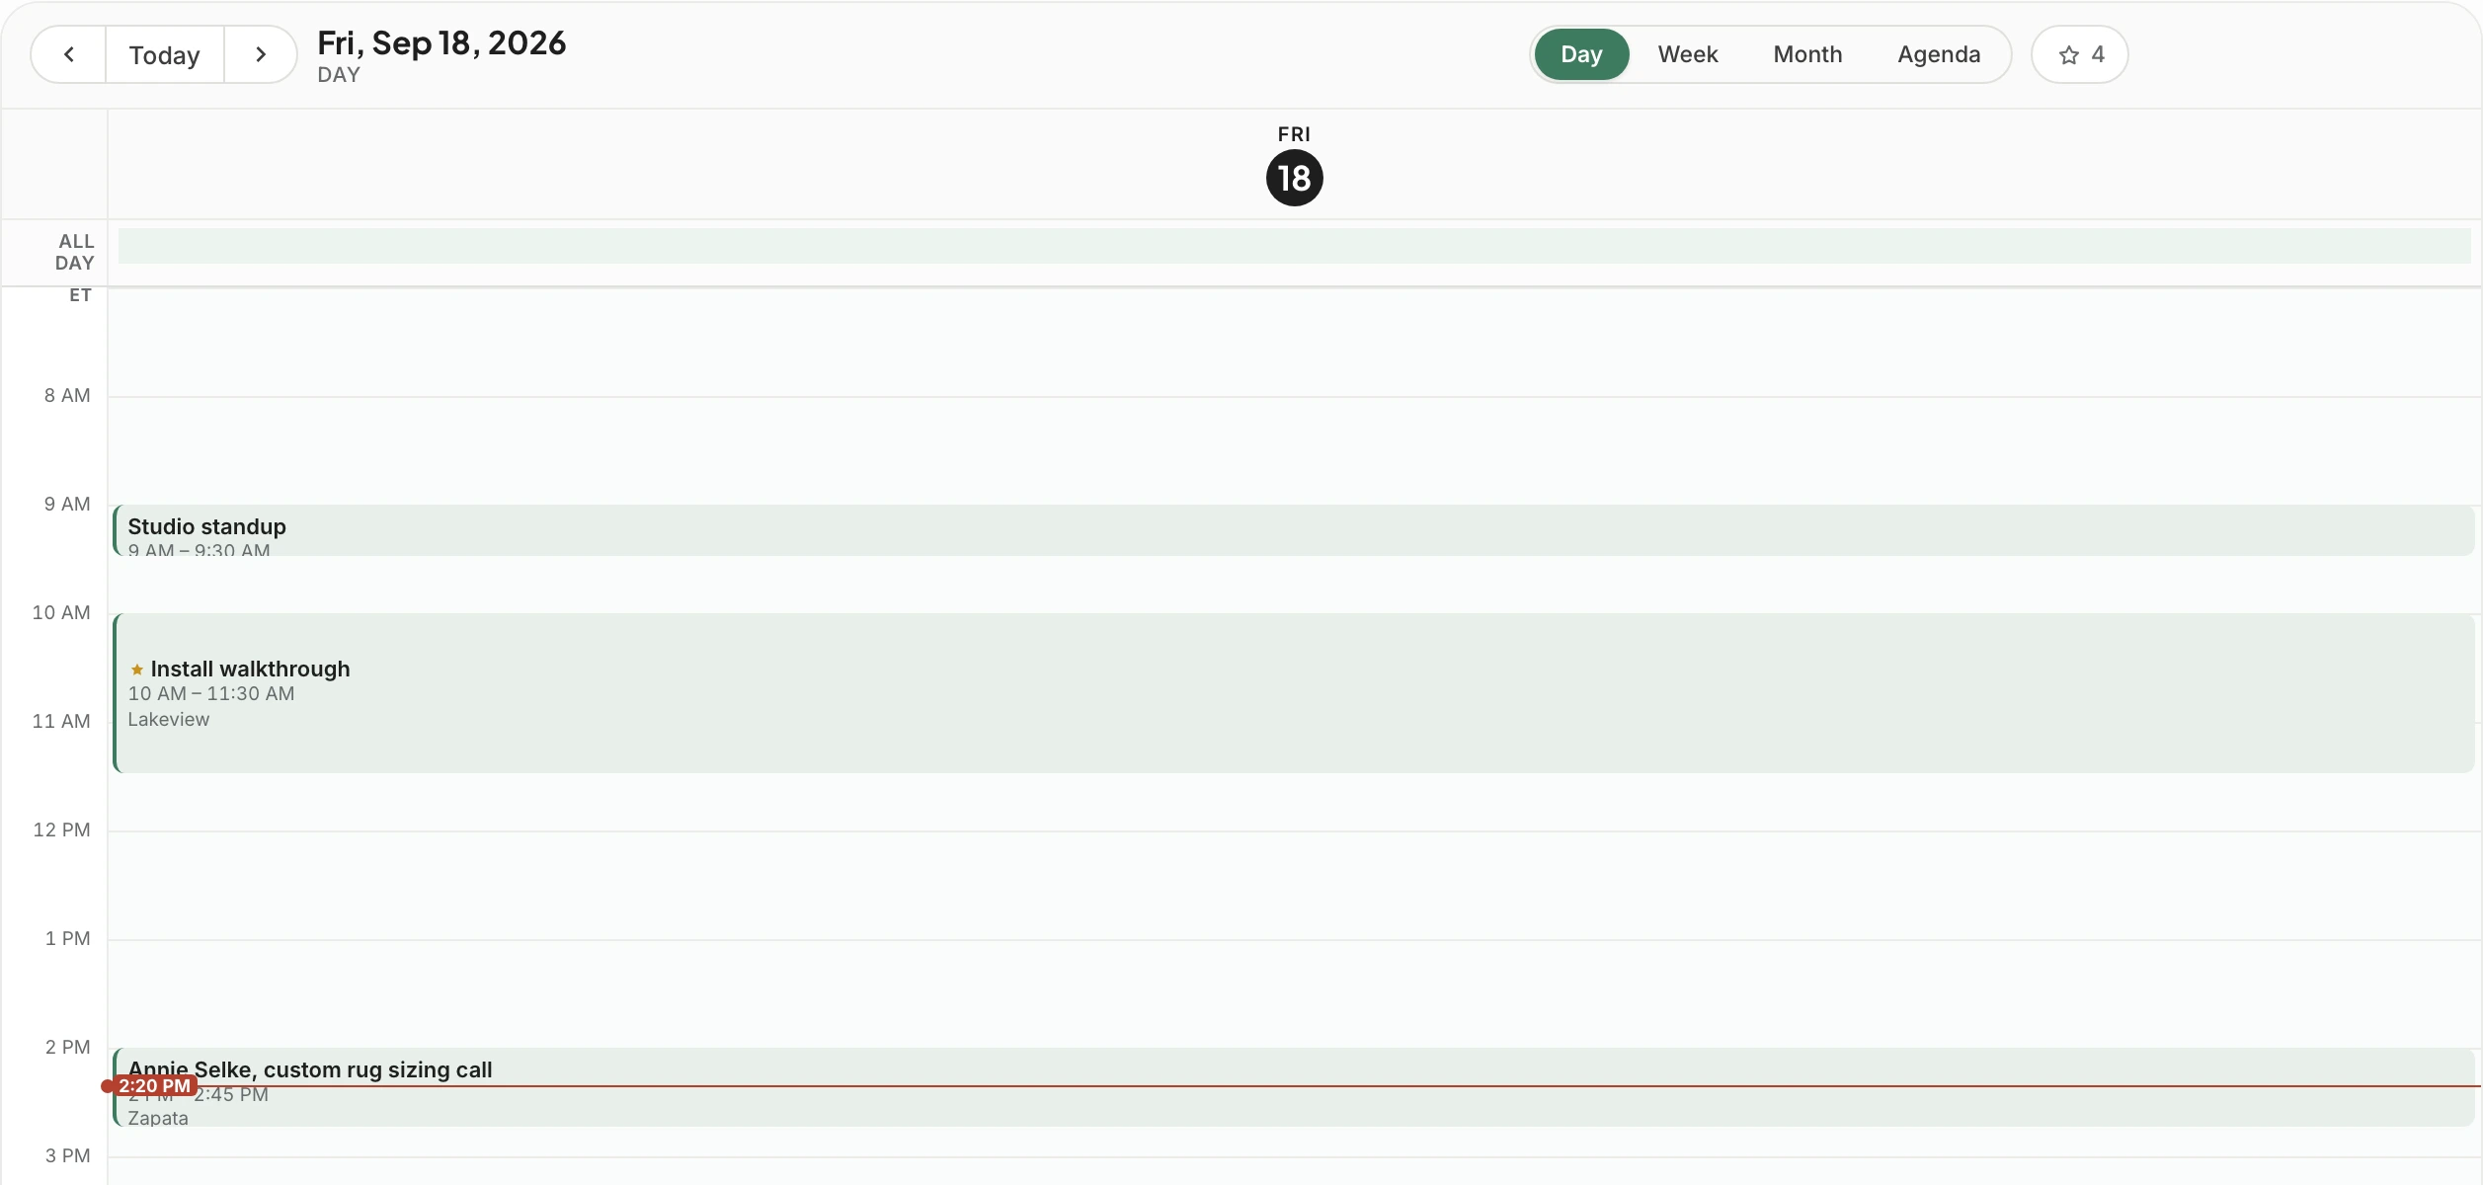Viewport: 2483px width, 1185px height.
Task: Click the 12 PM hour label
Action: click(x=61, y=830)
